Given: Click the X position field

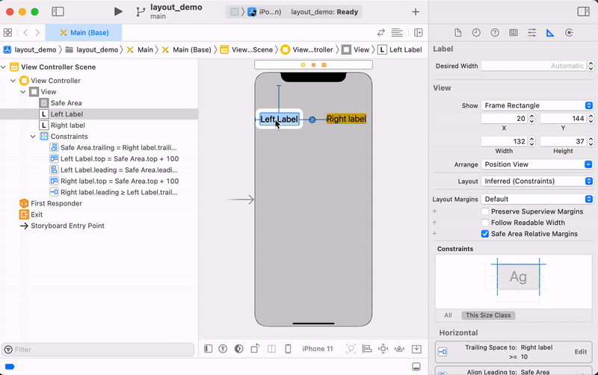Looking at the screenshot, I should tap(504, 119).
